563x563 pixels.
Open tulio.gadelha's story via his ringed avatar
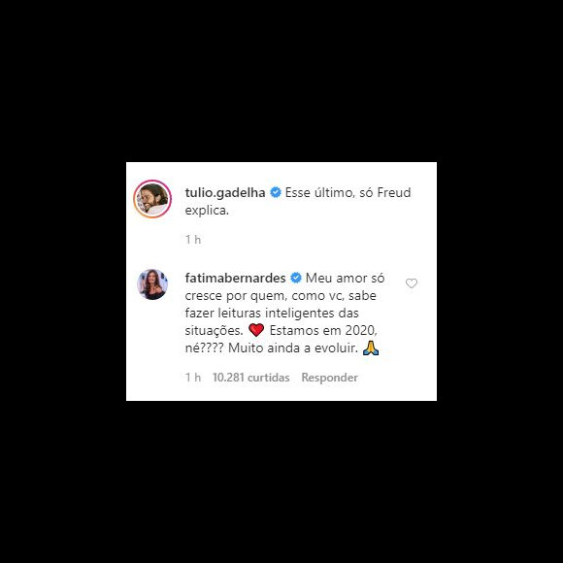pos(152,199)
